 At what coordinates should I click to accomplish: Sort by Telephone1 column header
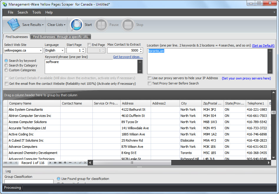(x=257, y=103)
